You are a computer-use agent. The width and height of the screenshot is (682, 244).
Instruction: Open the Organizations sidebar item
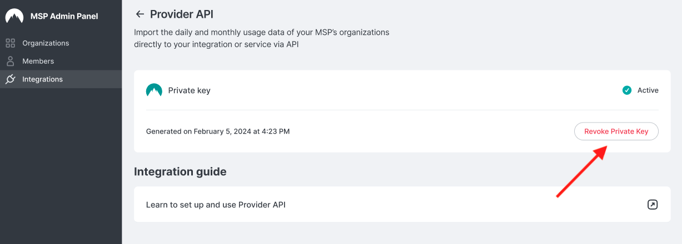click(61, 43)
